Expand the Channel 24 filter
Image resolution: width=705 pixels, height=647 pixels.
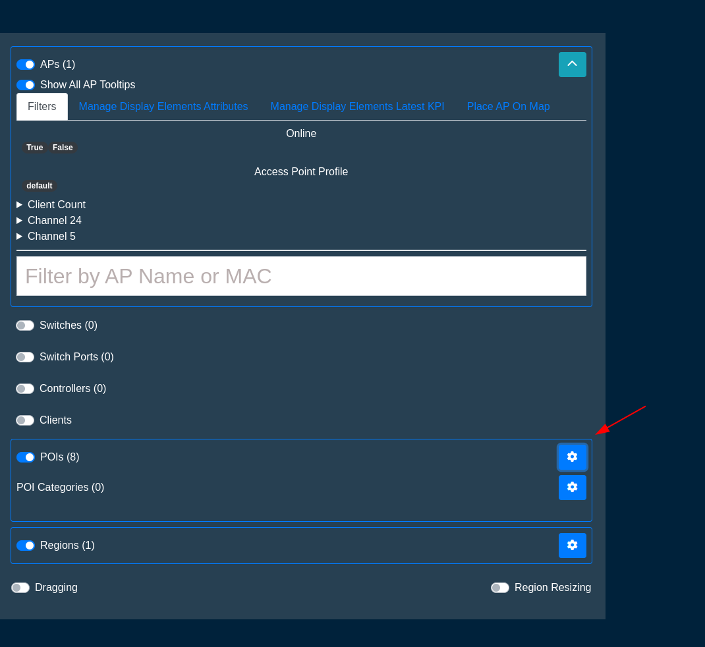pyautogui.click(x=54, y=221)
